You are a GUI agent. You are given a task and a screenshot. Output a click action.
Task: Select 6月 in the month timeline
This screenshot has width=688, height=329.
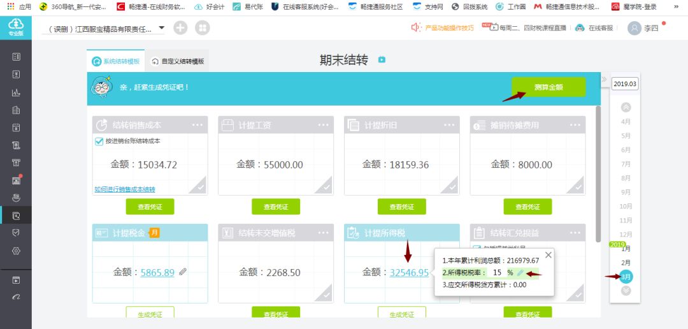pyautogui.click(x=626, y=150)
